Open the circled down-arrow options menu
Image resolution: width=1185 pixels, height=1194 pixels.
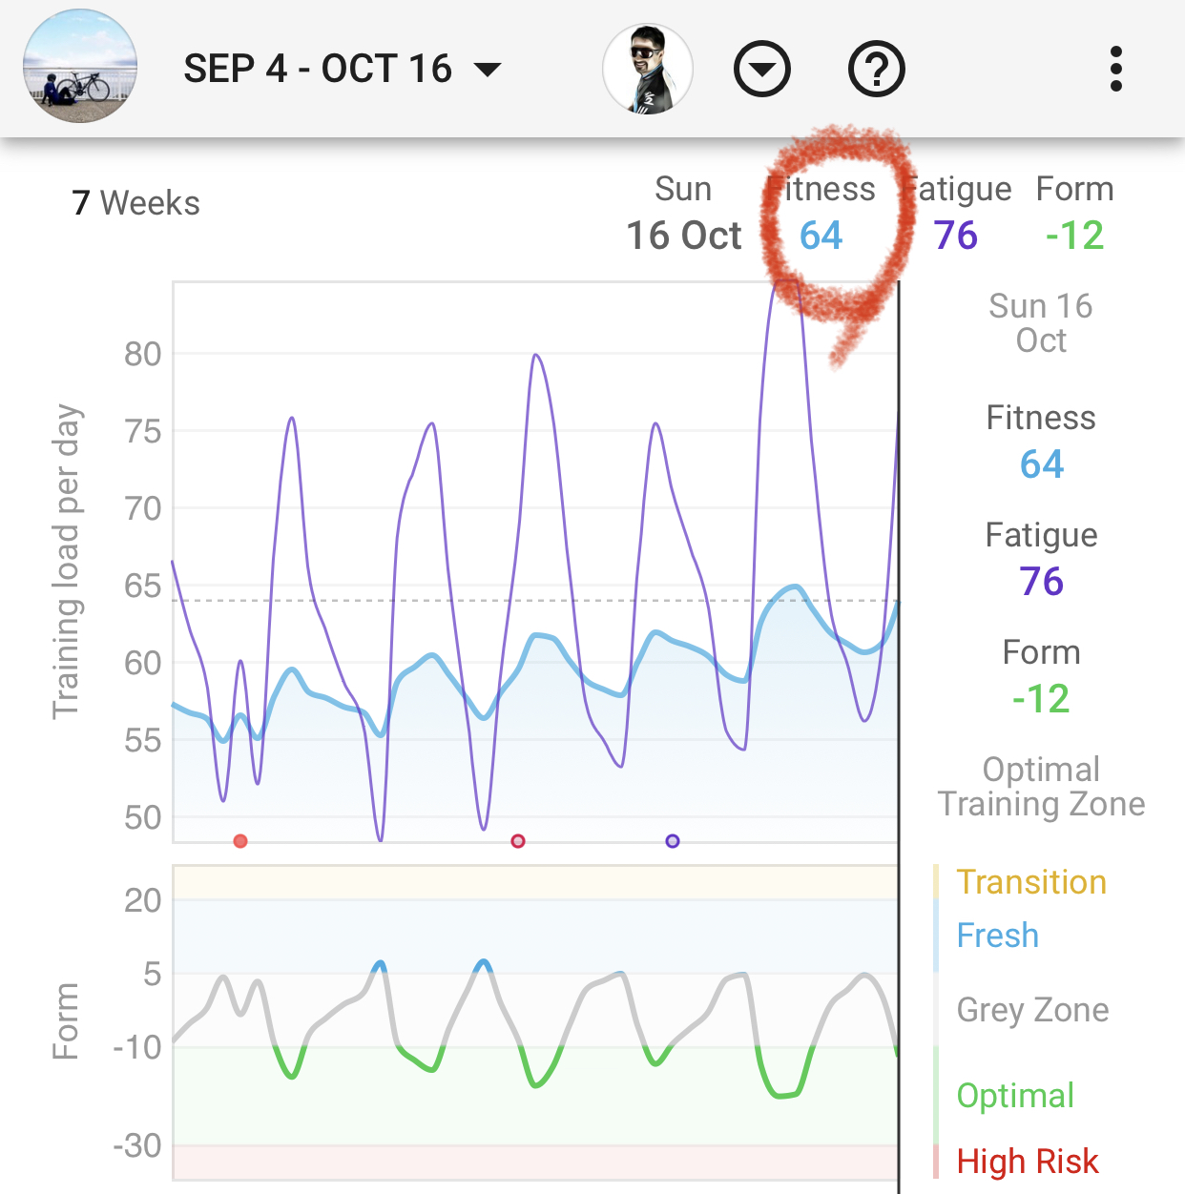point(761,69)
